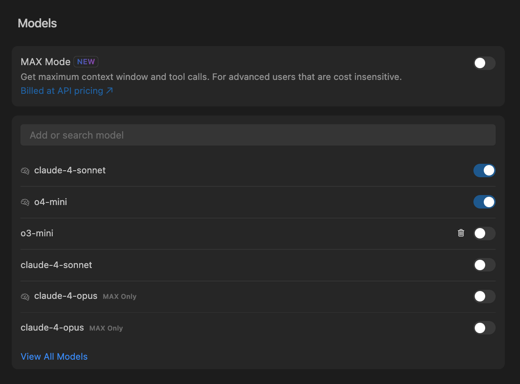Click the brain icon beside claude-4-opus
The image size is (520, 384).
25,297
